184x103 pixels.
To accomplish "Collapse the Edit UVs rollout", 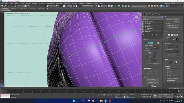I will pyautogui.click(x=146, y=77).
